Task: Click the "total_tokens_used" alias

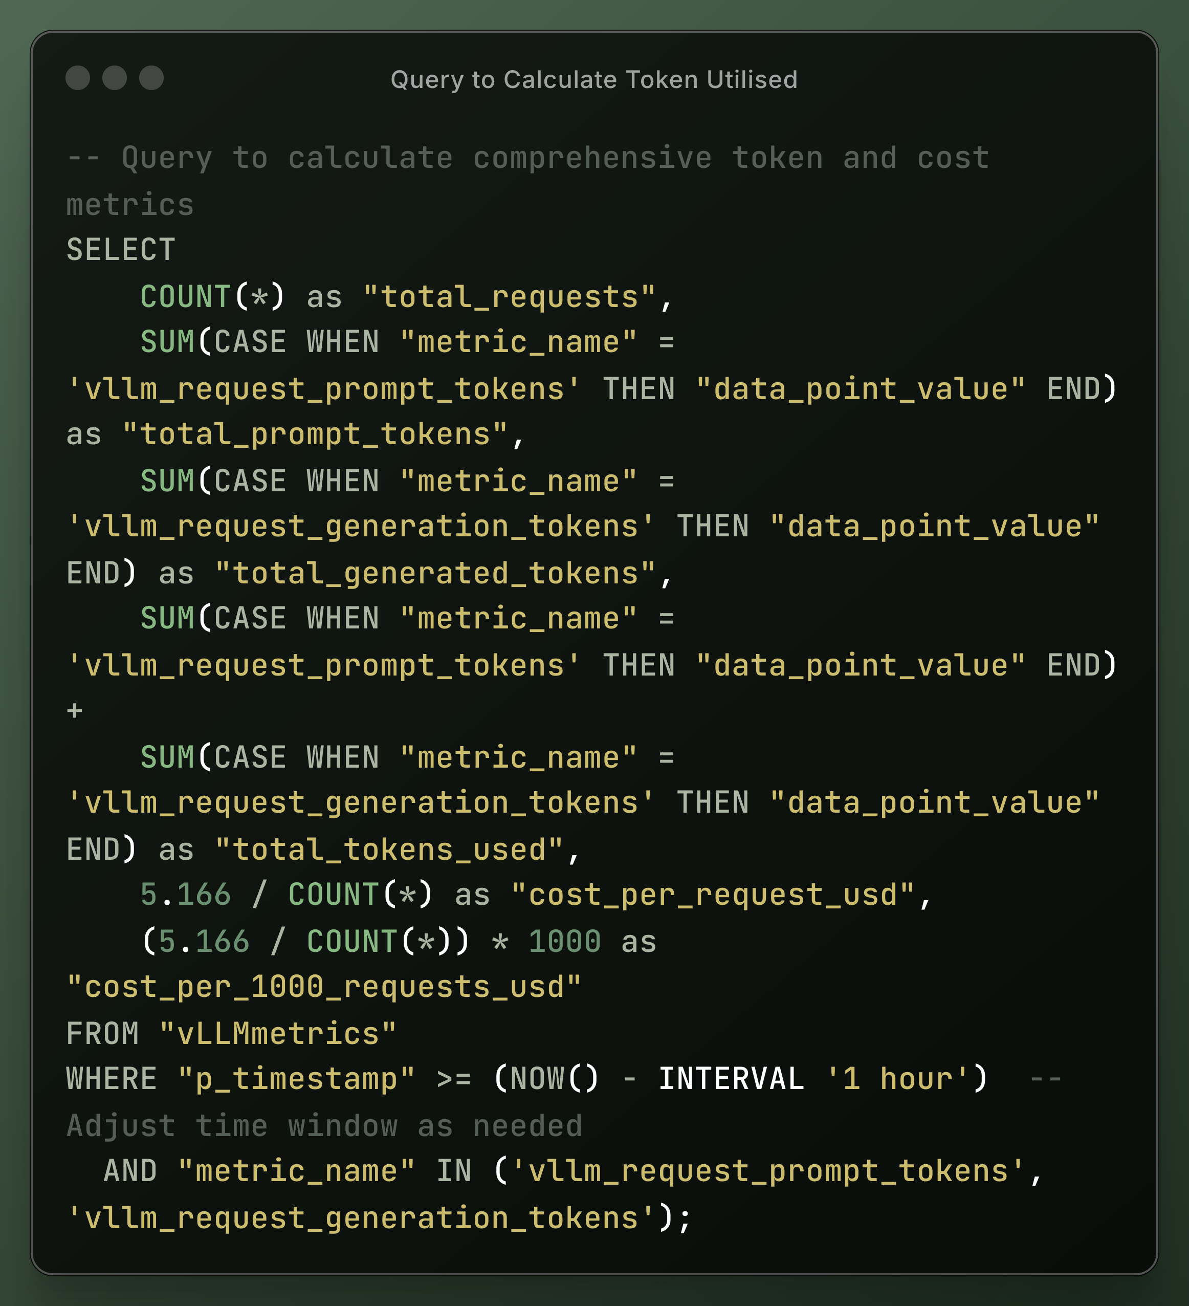Action: pos(388,850)
